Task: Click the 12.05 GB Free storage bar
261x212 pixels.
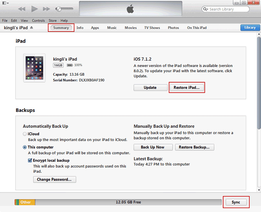Action: click(128, 202)
